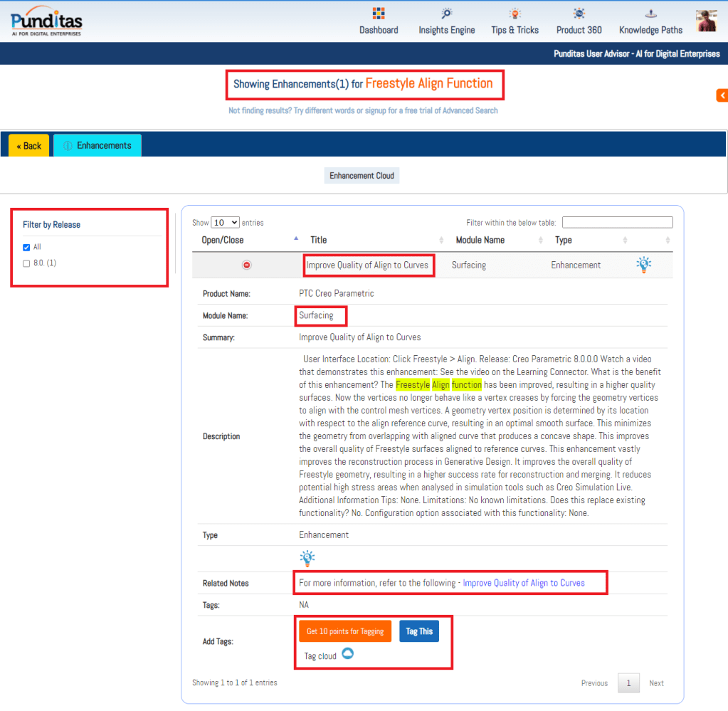Click the Tips & Tricks lightbulb icon
The image size is (728, 711).
coord(515,14)
